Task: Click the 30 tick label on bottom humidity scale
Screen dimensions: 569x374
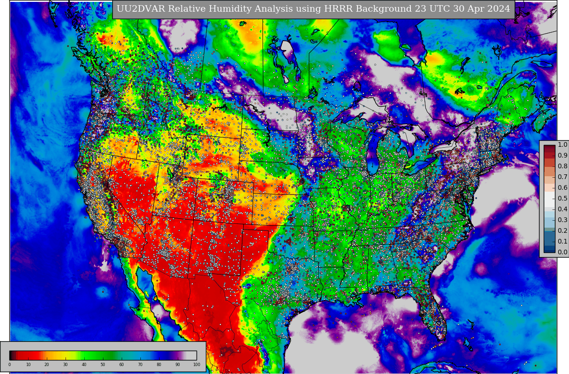Action: 66,365
